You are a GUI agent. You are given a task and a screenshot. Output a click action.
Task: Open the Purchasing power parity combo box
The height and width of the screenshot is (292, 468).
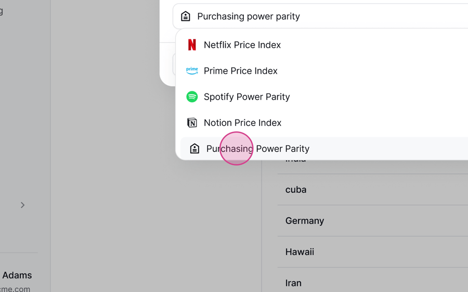coord(320,16)
